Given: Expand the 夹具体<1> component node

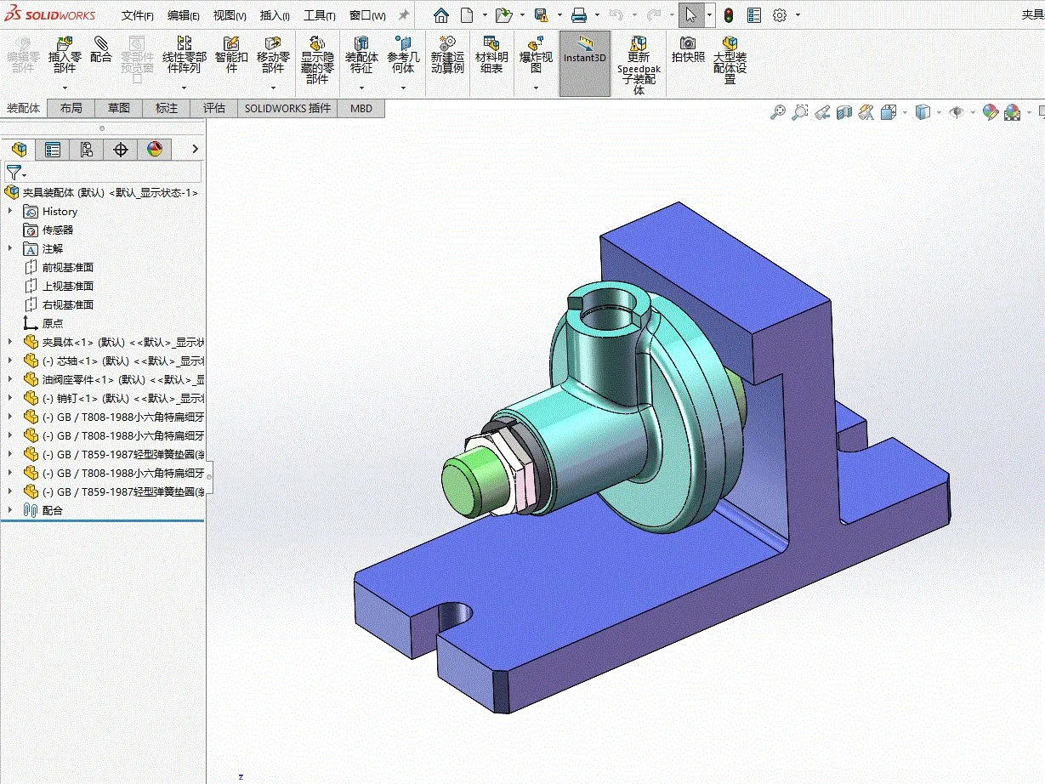Looking at the screenshot, I should pos(10,342).
